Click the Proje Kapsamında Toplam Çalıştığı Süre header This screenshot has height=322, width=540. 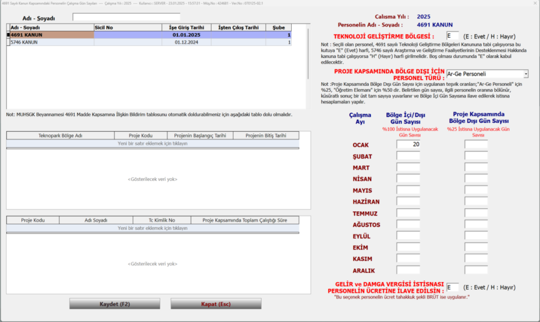[x=245, y=220]
